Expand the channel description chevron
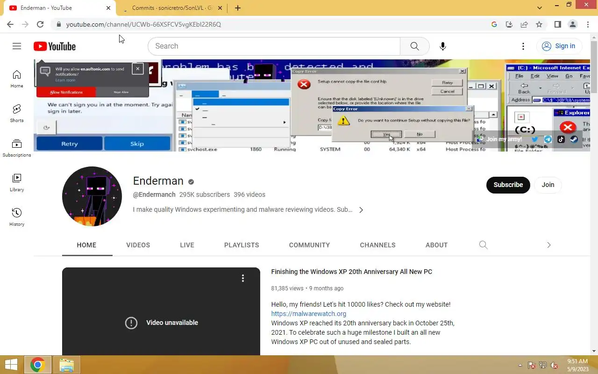Viewport: 598px width, 374px height. click(x=361, y=210)
